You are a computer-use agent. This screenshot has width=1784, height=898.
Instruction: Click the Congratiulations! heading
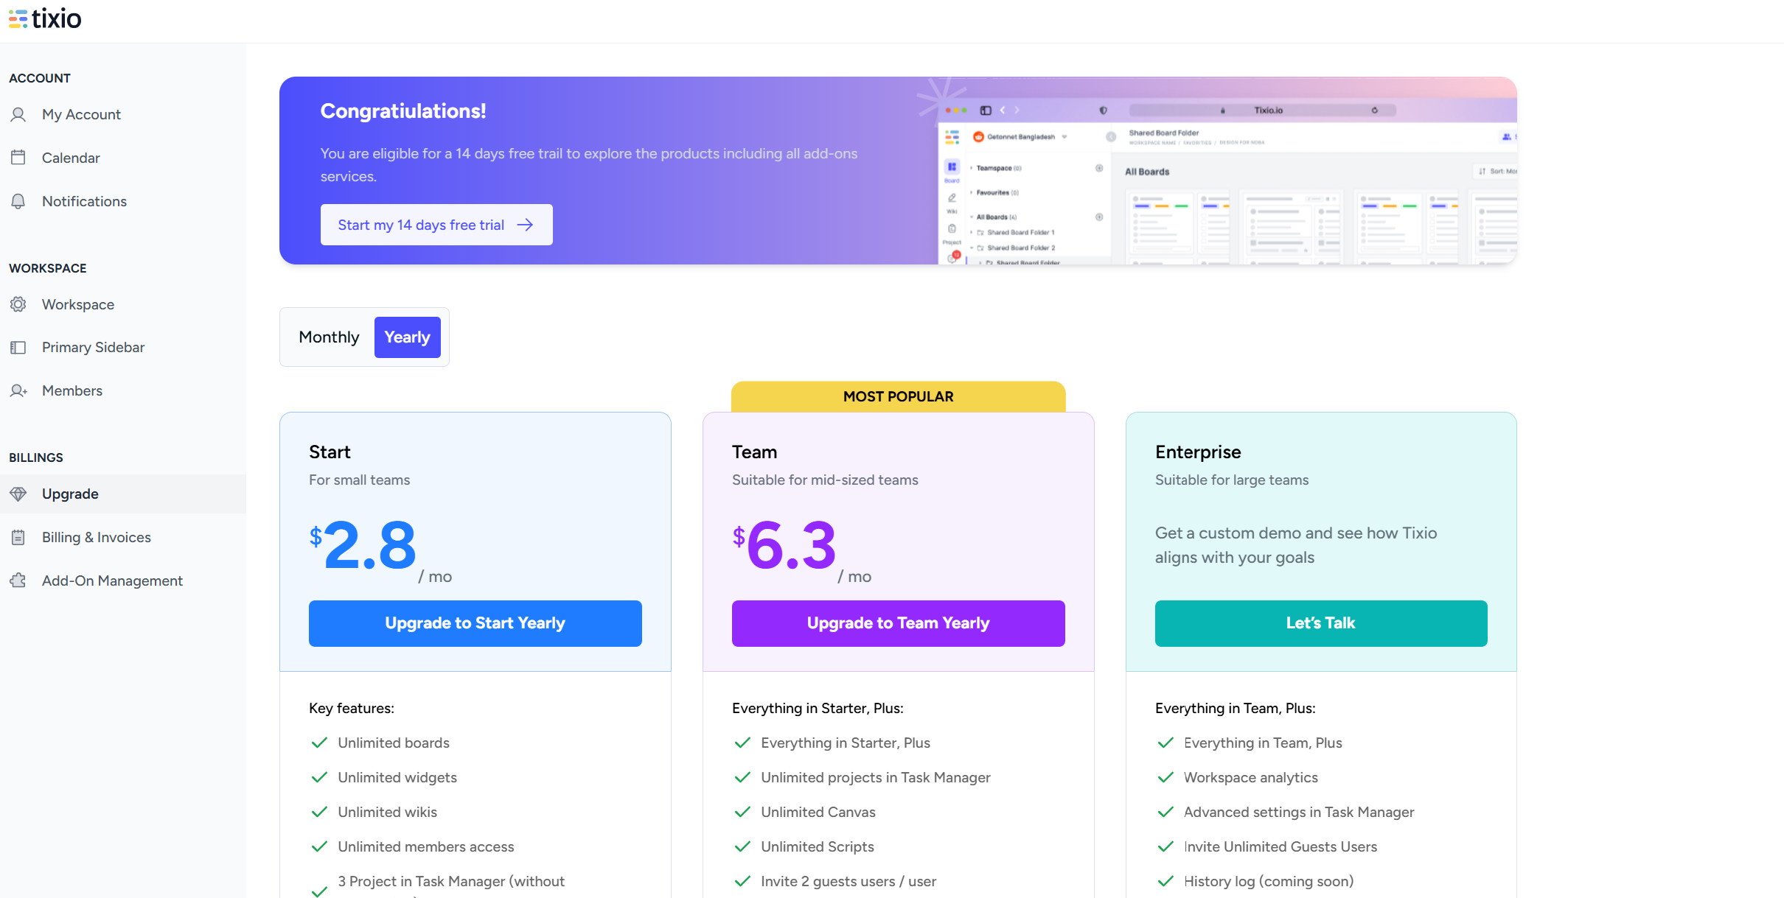pos(403,111)
